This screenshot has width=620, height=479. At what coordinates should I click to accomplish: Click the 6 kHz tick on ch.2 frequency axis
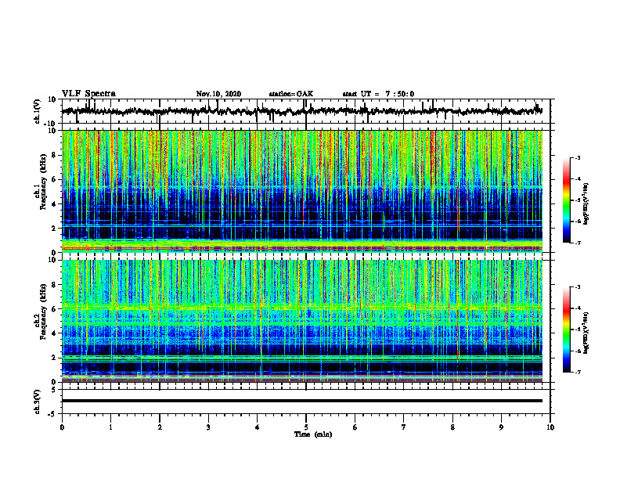click(x=54, y=309)
